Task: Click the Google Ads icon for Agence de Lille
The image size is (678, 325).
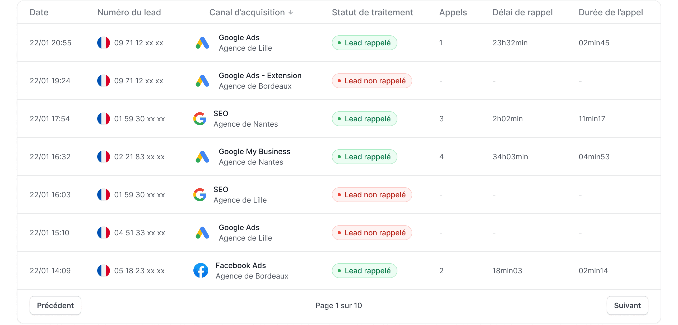Action: [x=202, y=42]
